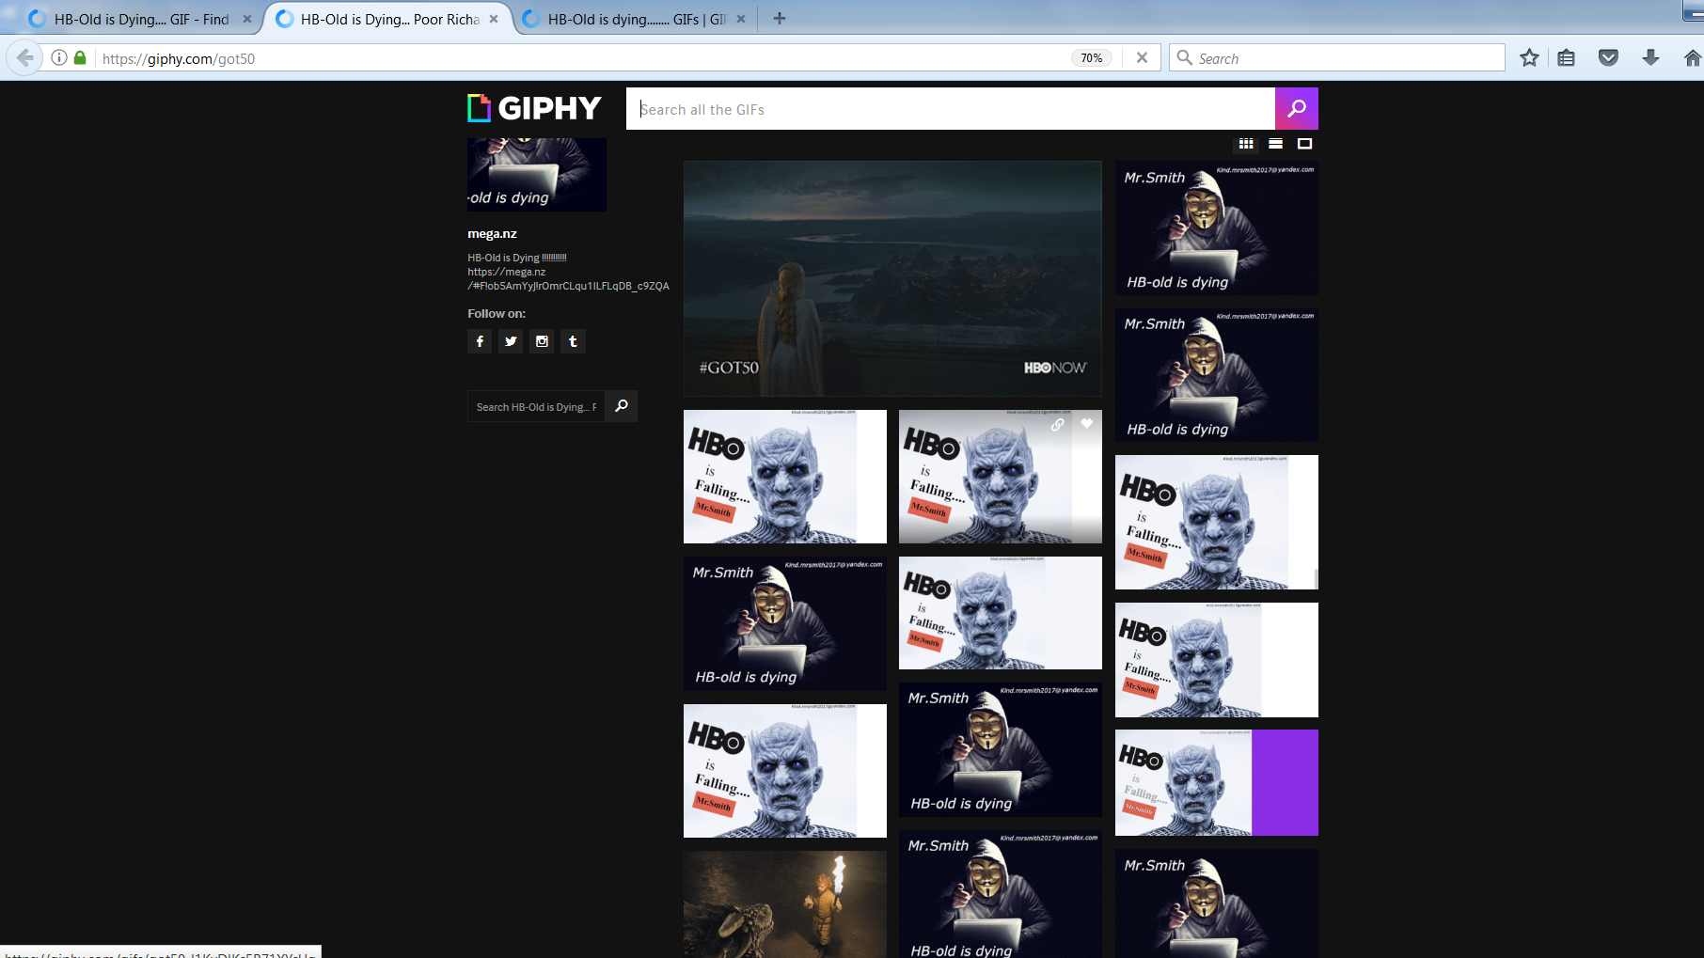Close the Poor Richa tab
Screen dimensions: 1704x958
tap(494, 19)
